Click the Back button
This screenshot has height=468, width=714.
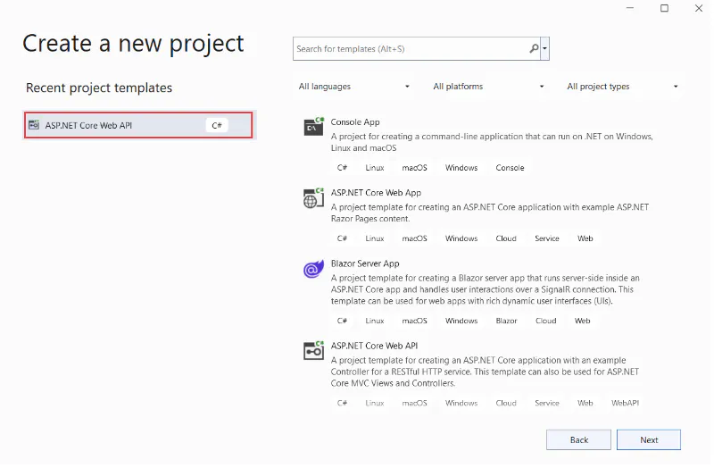[x=578, y=439]
